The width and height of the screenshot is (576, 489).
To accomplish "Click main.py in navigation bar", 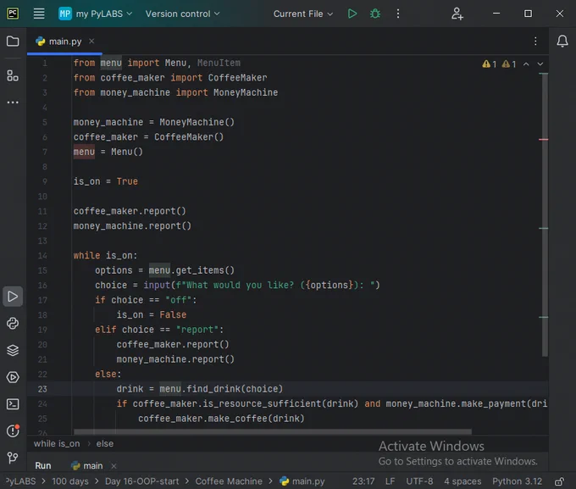I will click(302, 481).
